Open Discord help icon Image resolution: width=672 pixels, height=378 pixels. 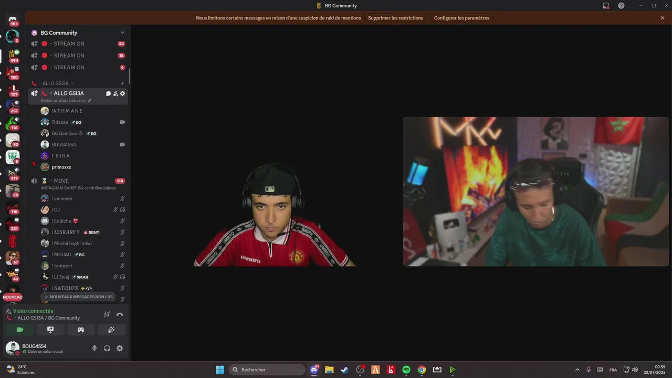[621, 6]
